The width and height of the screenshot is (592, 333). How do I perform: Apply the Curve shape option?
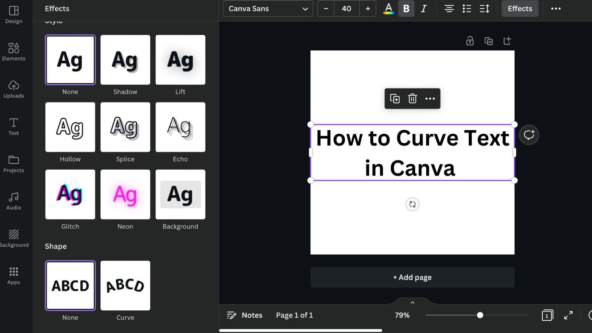click(x=125, y=285)
